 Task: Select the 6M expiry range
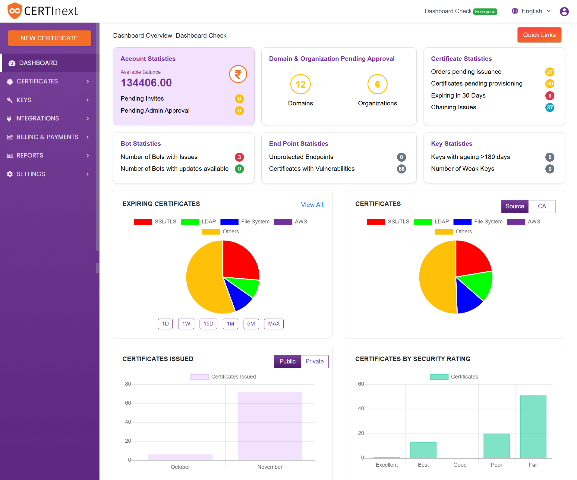tap(251, 324)
